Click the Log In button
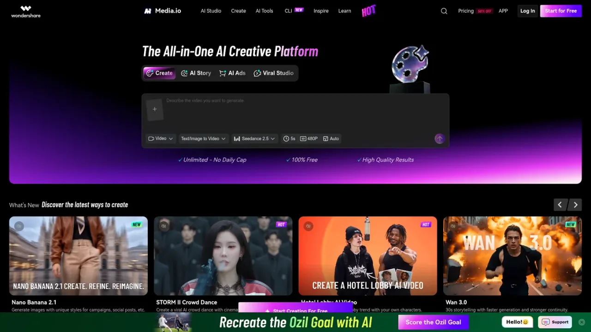 pos(527,11)
